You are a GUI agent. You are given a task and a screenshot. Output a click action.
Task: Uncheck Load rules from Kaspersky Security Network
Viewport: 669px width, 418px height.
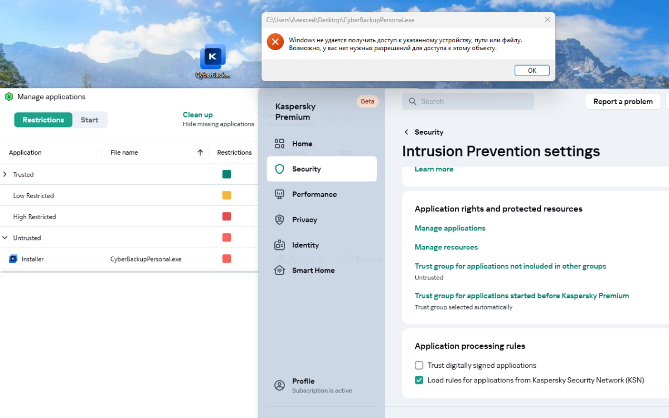coord(419,380)
